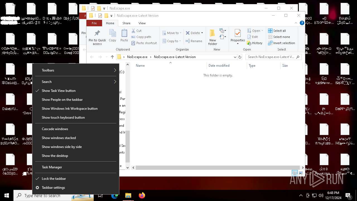357x201 pixels.
Task: Switch to the Share tab
Action: tap(126, 23)
